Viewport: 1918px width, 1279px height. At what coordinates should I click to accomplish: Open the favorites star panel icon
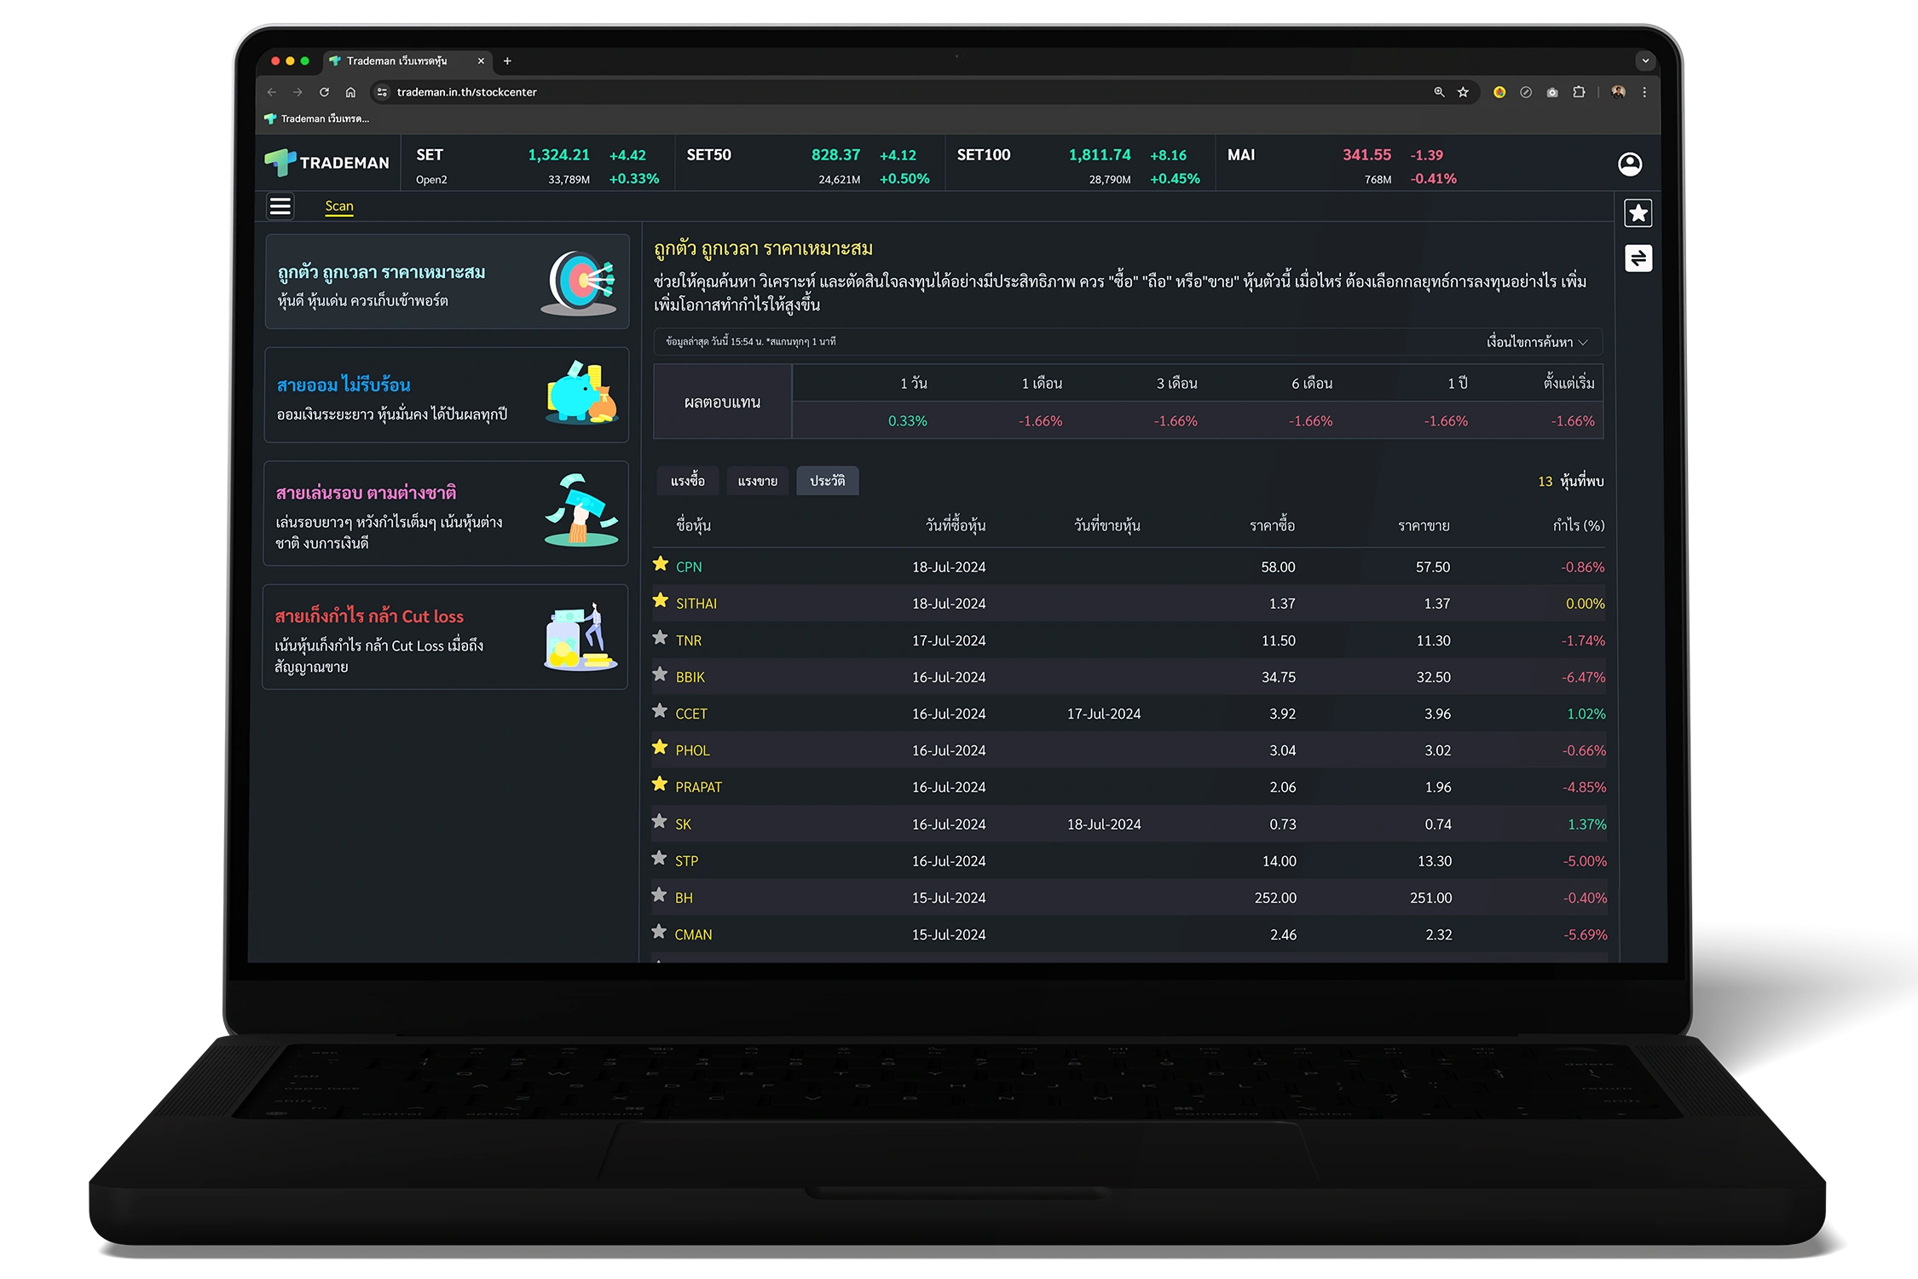point(1638,213)
